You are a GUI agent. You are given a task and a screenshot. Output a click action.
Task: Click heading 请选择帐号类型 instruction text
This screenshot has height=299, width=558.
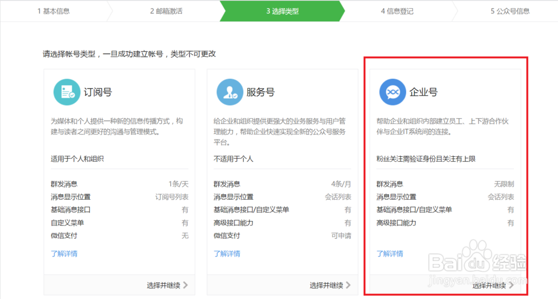(129, 54)
